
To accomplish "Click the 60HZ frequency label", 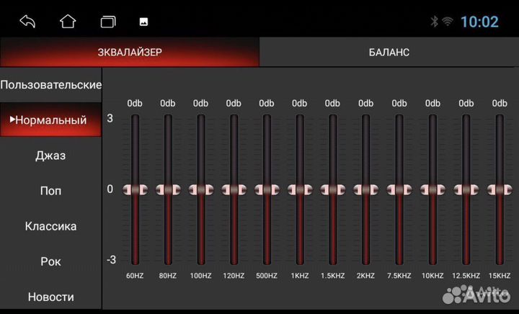I will click(135, 276).
